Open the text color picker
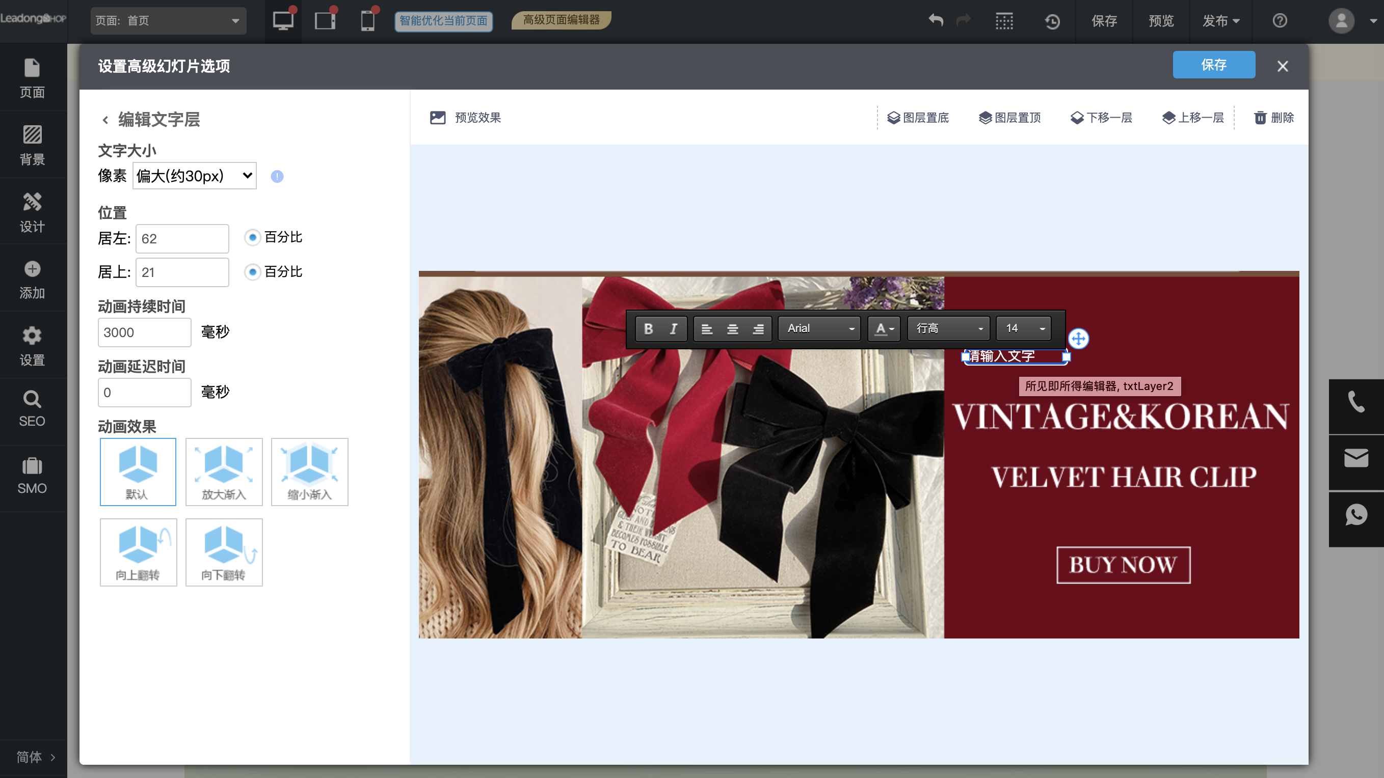 tap(884, 328)
